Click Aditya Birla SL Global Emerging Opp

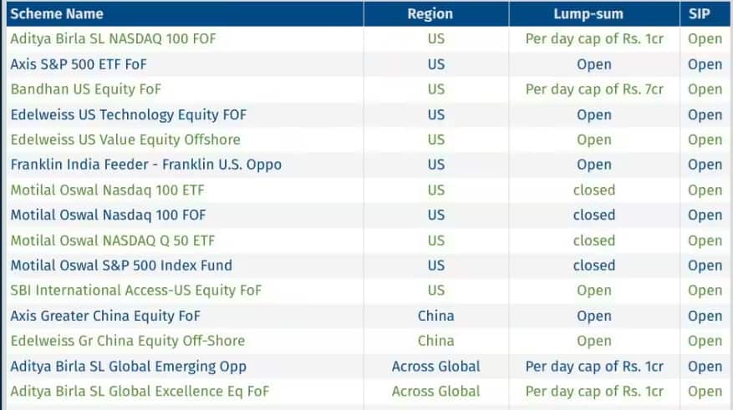[129, 366]
